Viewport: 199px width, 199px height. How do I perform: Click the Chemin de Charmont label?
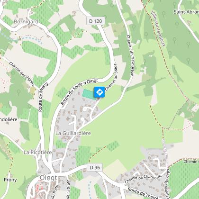[143, 179]
